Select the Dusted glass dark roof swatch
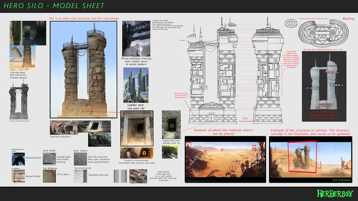The image size is (358, 201). pyautogui.click(x=49, y=159)
